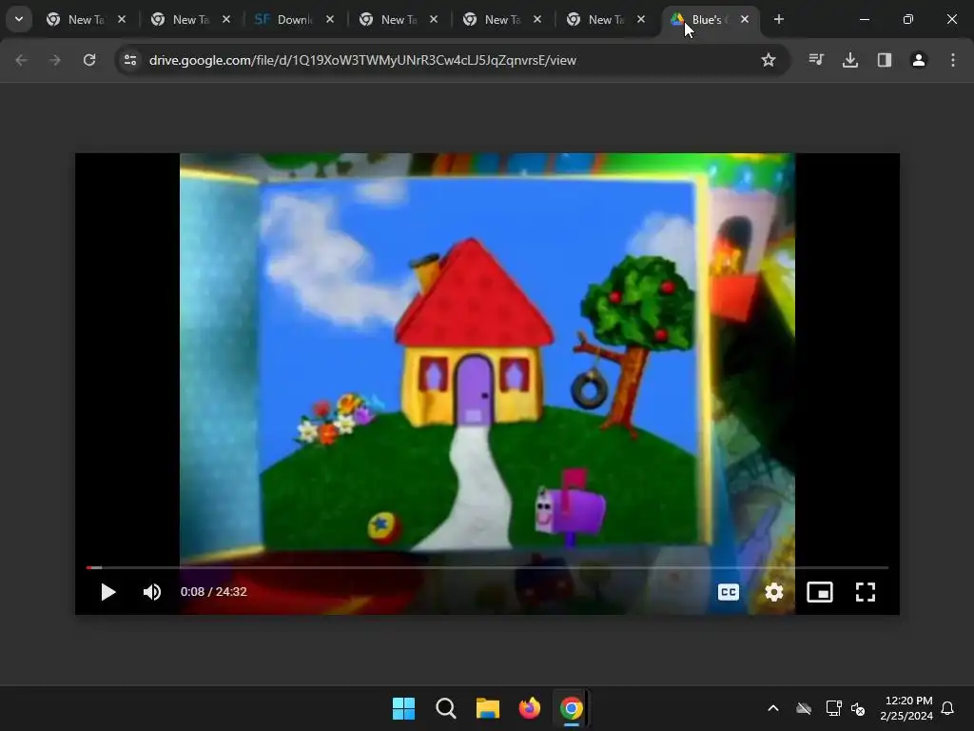The height and width of the screenshot is (731, 974).
Task: Open the Windows Start menu
Action: click(x=403, y=708)
